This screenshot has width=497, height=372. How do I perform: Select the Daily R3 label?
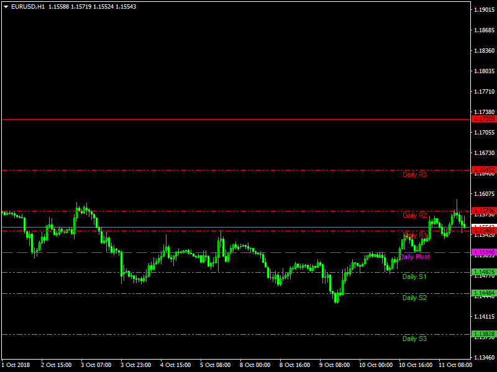414,175
